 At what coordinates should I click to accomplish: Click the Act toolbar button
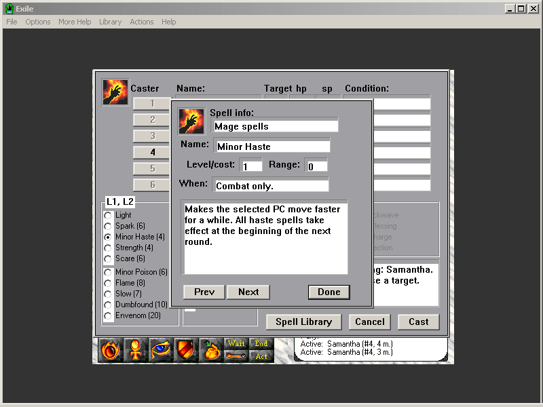tap(261, 357)
